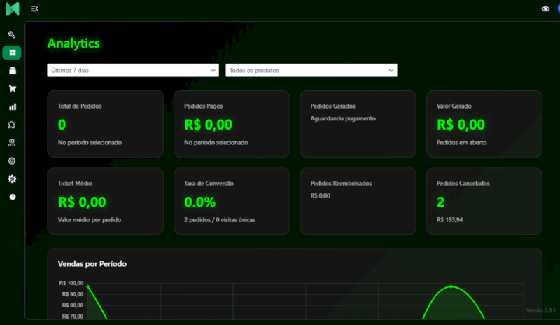The width and height of the screenshot is (560, 325).
Task: Click the wrench tools icon in sidebar
Action: [x=12, y=34]
